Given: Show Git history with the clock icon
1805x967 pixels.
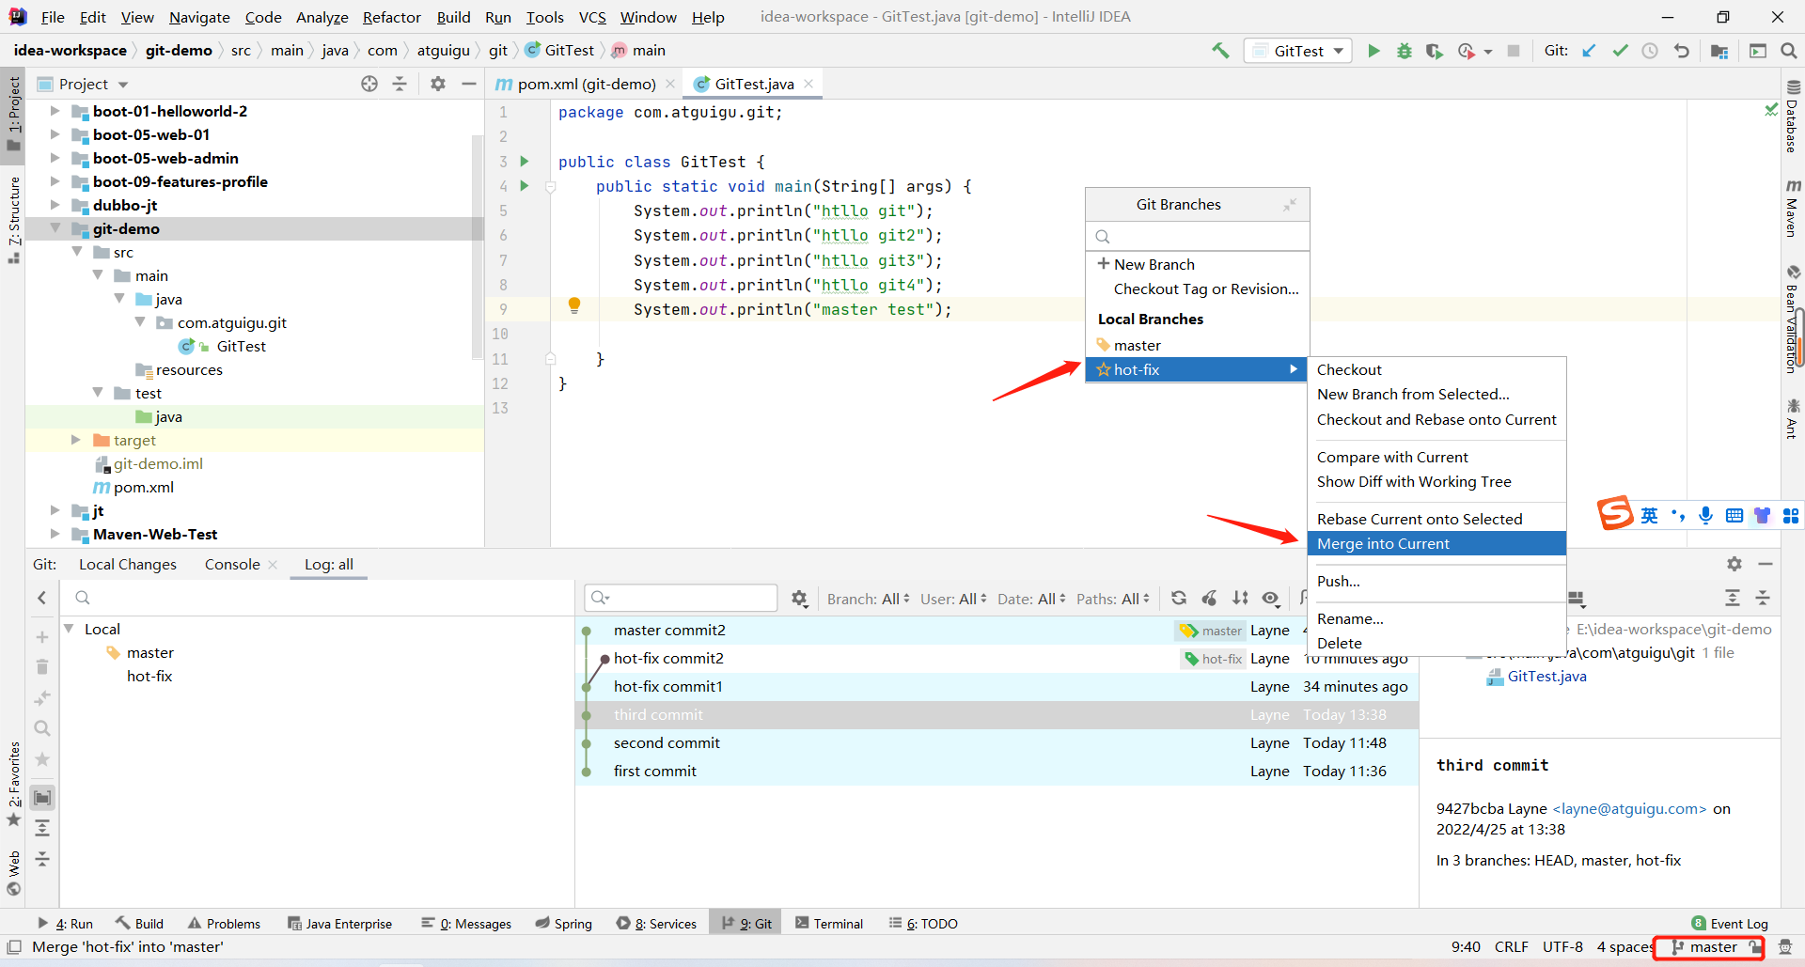Looking at the screenshot, I should click(1650, 51).
